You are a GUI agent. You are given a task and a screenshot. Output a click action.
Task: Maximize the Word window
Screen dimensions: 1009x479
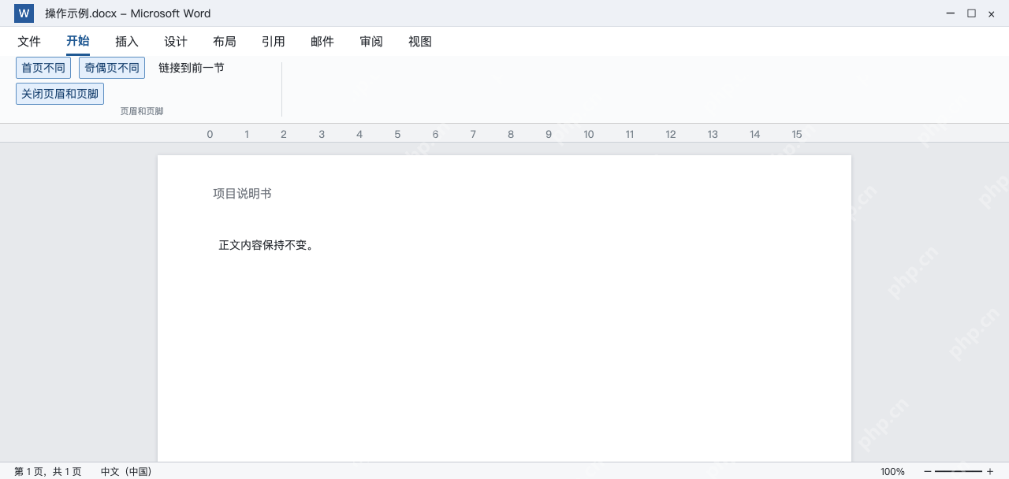(x=971, y=13)
